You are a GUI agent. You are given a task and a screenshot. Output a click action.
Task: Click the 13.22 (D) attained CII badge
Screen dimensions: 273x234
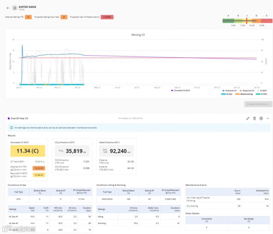39,168
